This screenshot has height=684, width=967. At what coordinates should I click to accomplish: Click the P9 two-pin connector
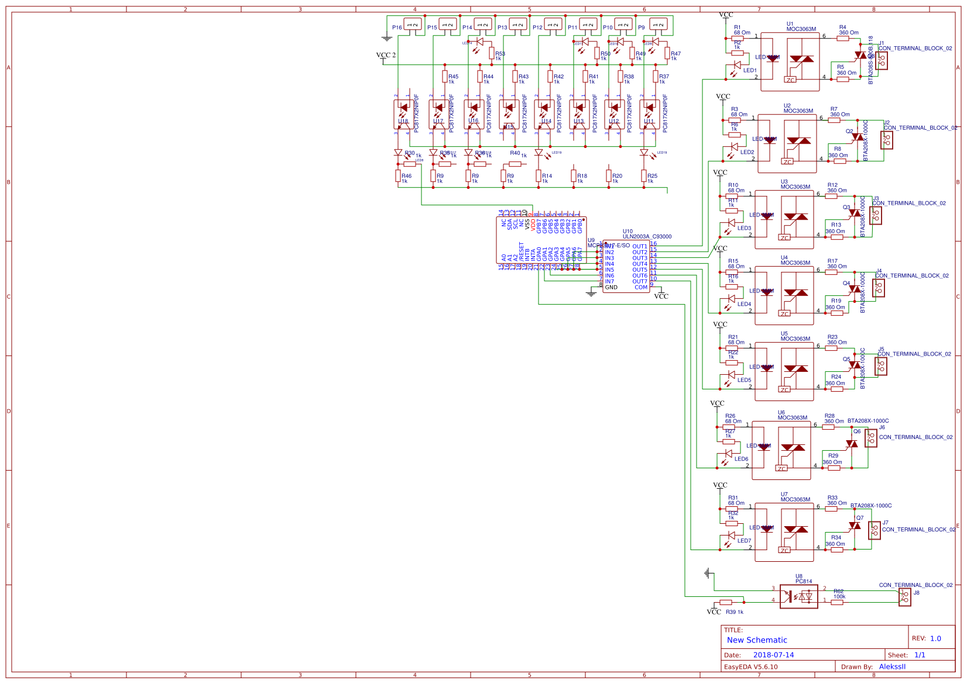[658, 25]
